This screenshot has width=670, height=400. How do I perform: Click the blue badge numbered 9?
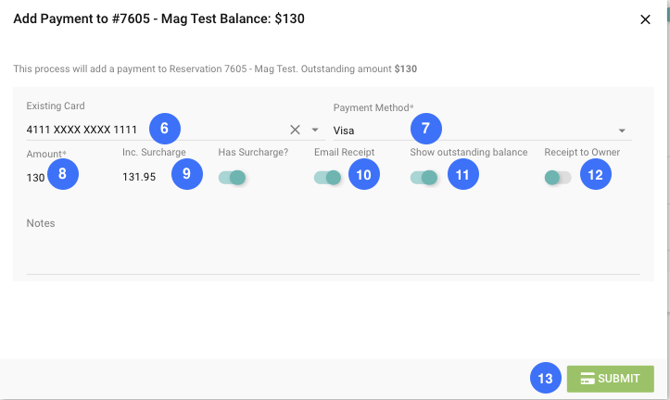point(186,175)
